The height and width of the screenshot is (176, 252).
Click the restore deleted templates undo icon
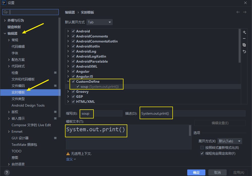(x=244, y=51)
